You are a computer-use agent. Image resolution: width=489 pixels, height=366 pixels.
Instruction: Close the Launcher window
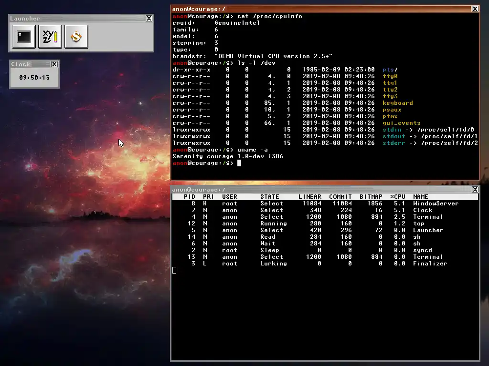[149, 19]
